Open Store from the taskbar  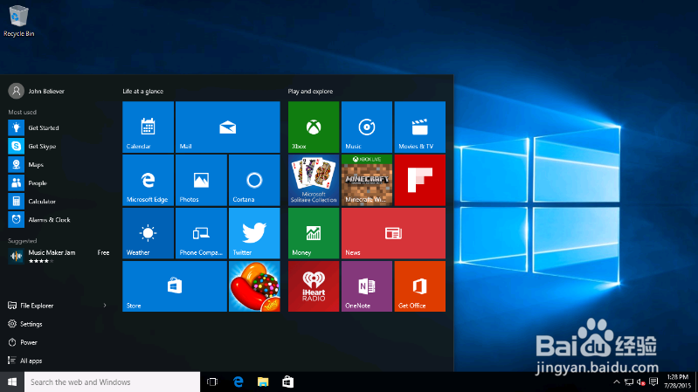(x=288, y=382)
